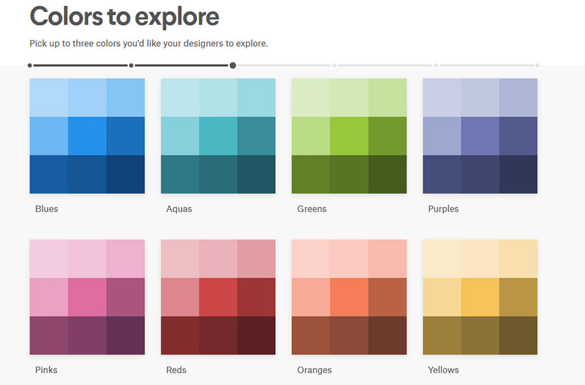This screenshot has width=585, height=385.
Task: Click the Purples label text
Action: click(443, 209)
